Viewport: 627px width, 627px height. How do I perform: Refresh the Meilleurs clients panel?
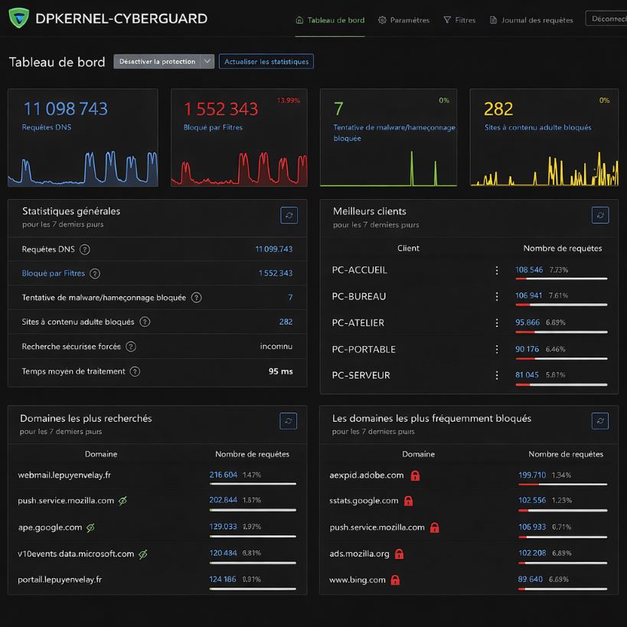coord(600,215)
